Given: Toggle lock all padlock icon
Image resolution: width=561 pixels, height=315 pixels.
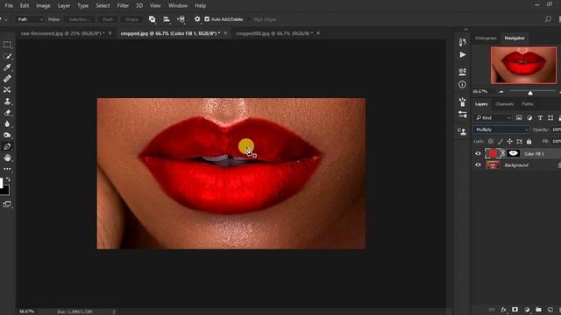Looking at the screenshot, I should 529,142.
